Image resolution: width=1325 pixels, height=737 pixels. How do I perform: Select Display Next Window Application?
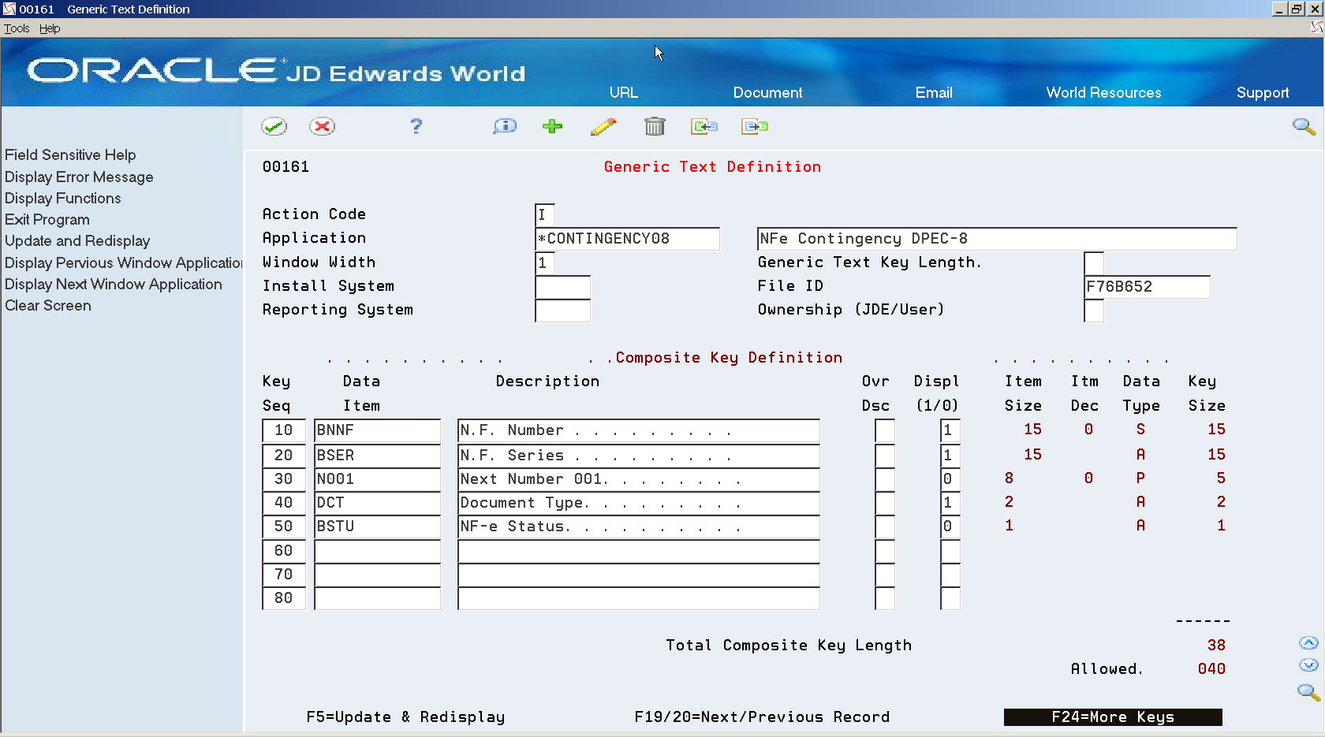click(x=114, y=284)
